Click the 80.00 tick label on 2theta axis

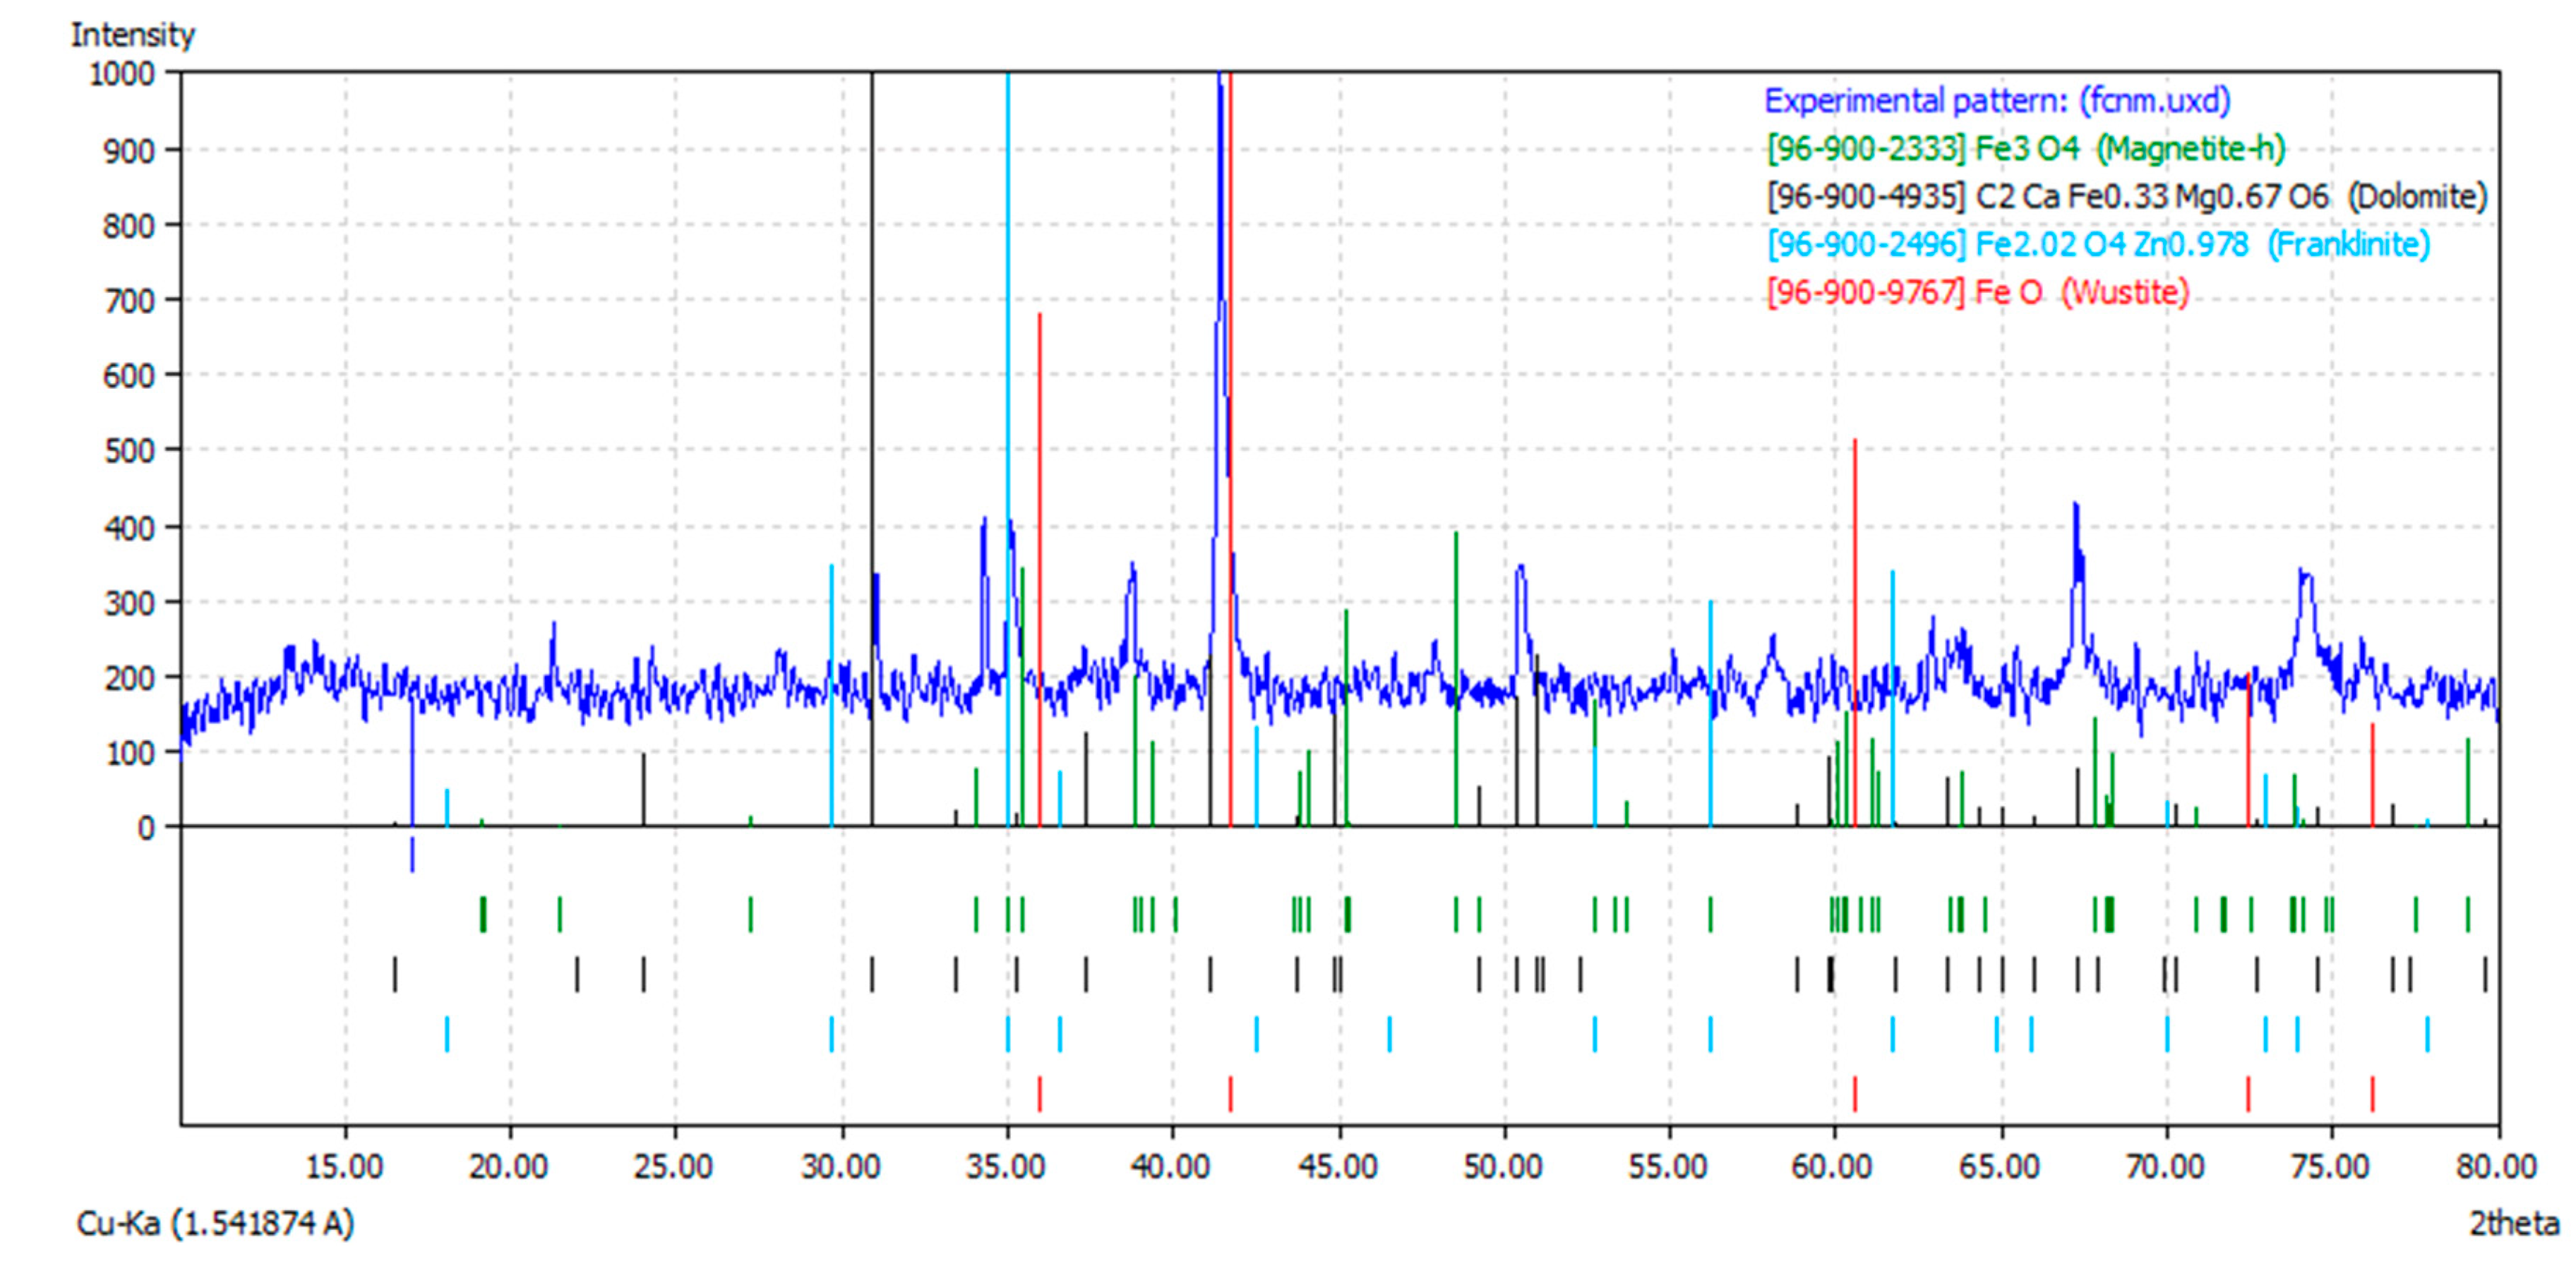[2497, 1166]
